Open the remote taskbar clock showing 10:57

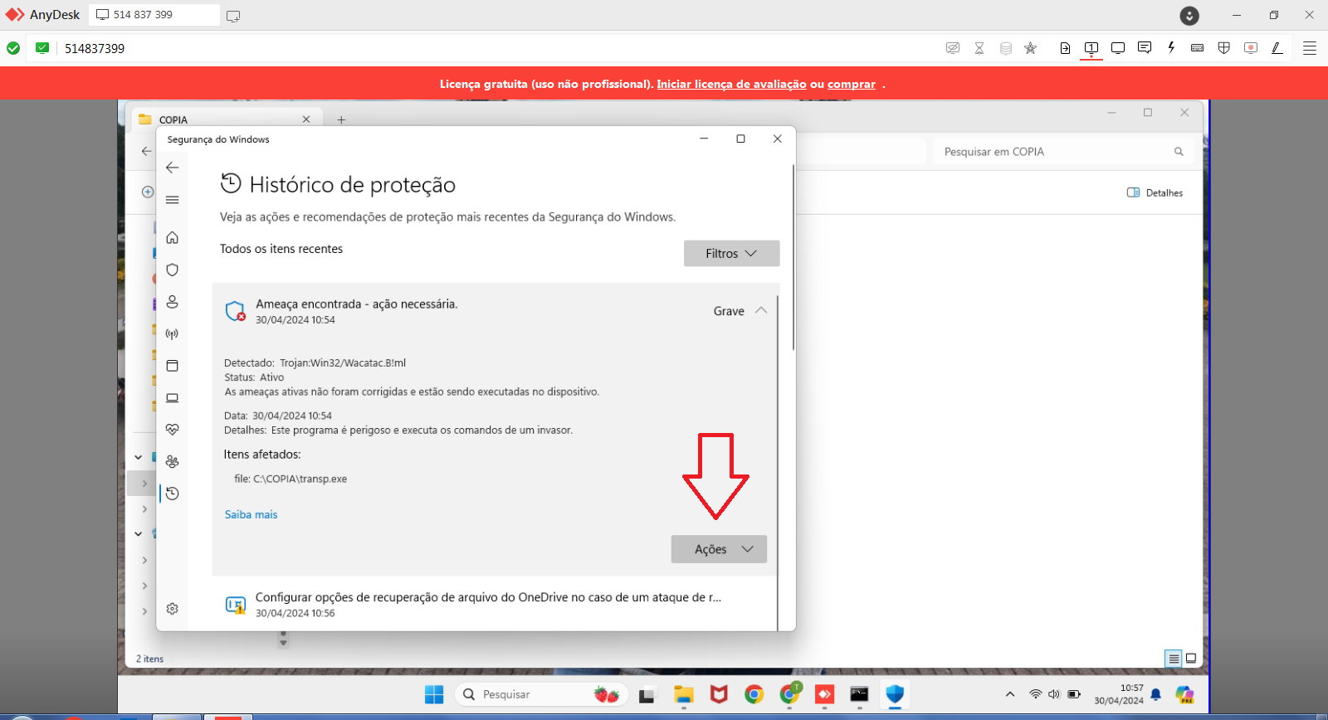pos(1119,694)
